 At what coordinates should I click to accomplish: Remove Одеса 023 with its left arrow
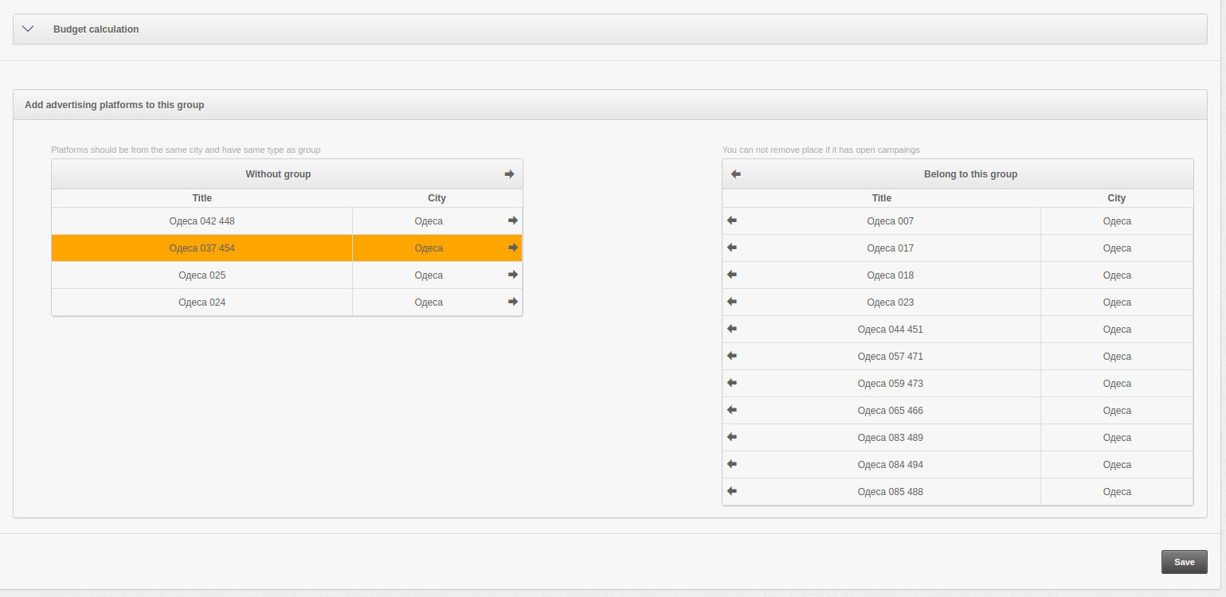(732, 302)
